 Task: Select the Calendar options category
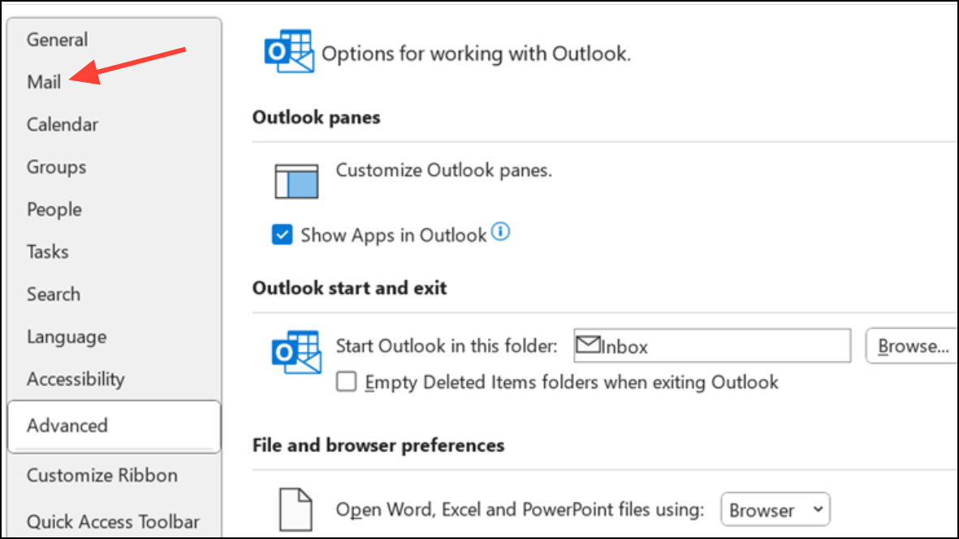pos(63,125)
